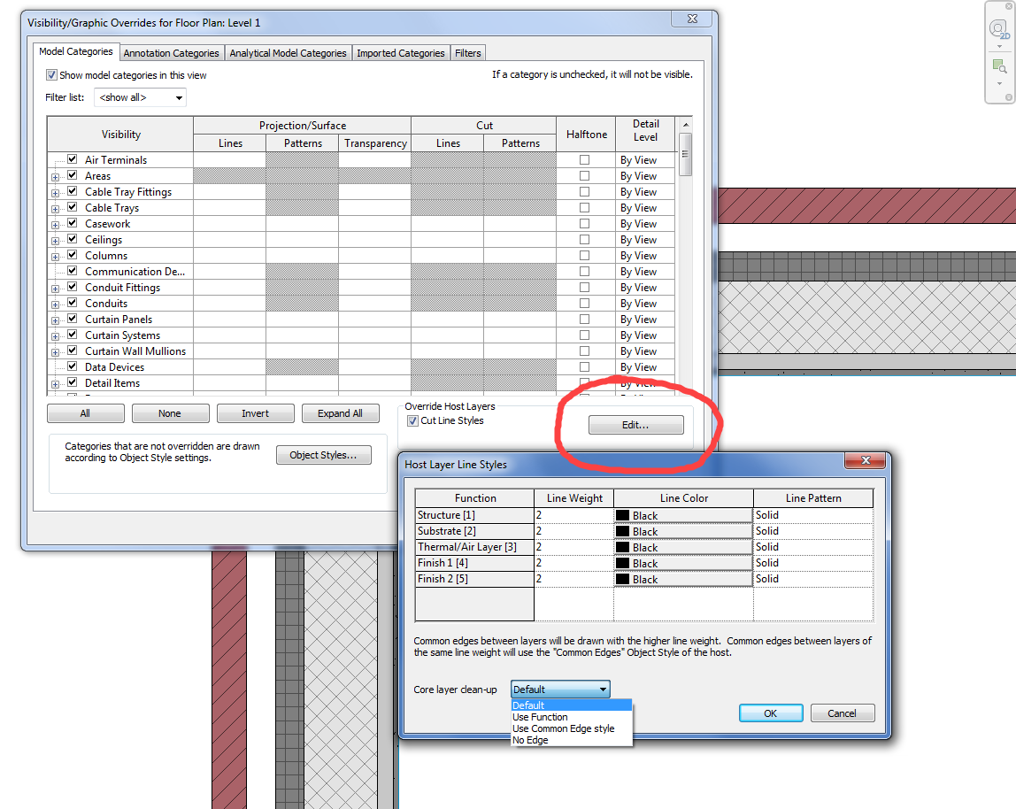Click the 2D navigation wheel icon

(x=999, y=30)
